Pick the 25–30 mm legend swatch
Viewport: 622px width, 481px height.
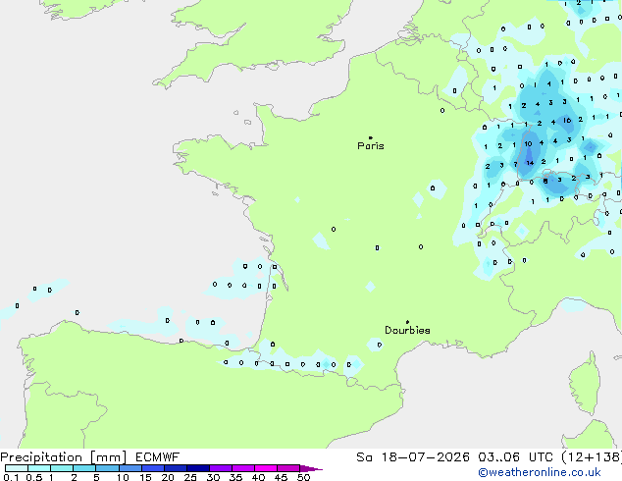click(198, 468)
